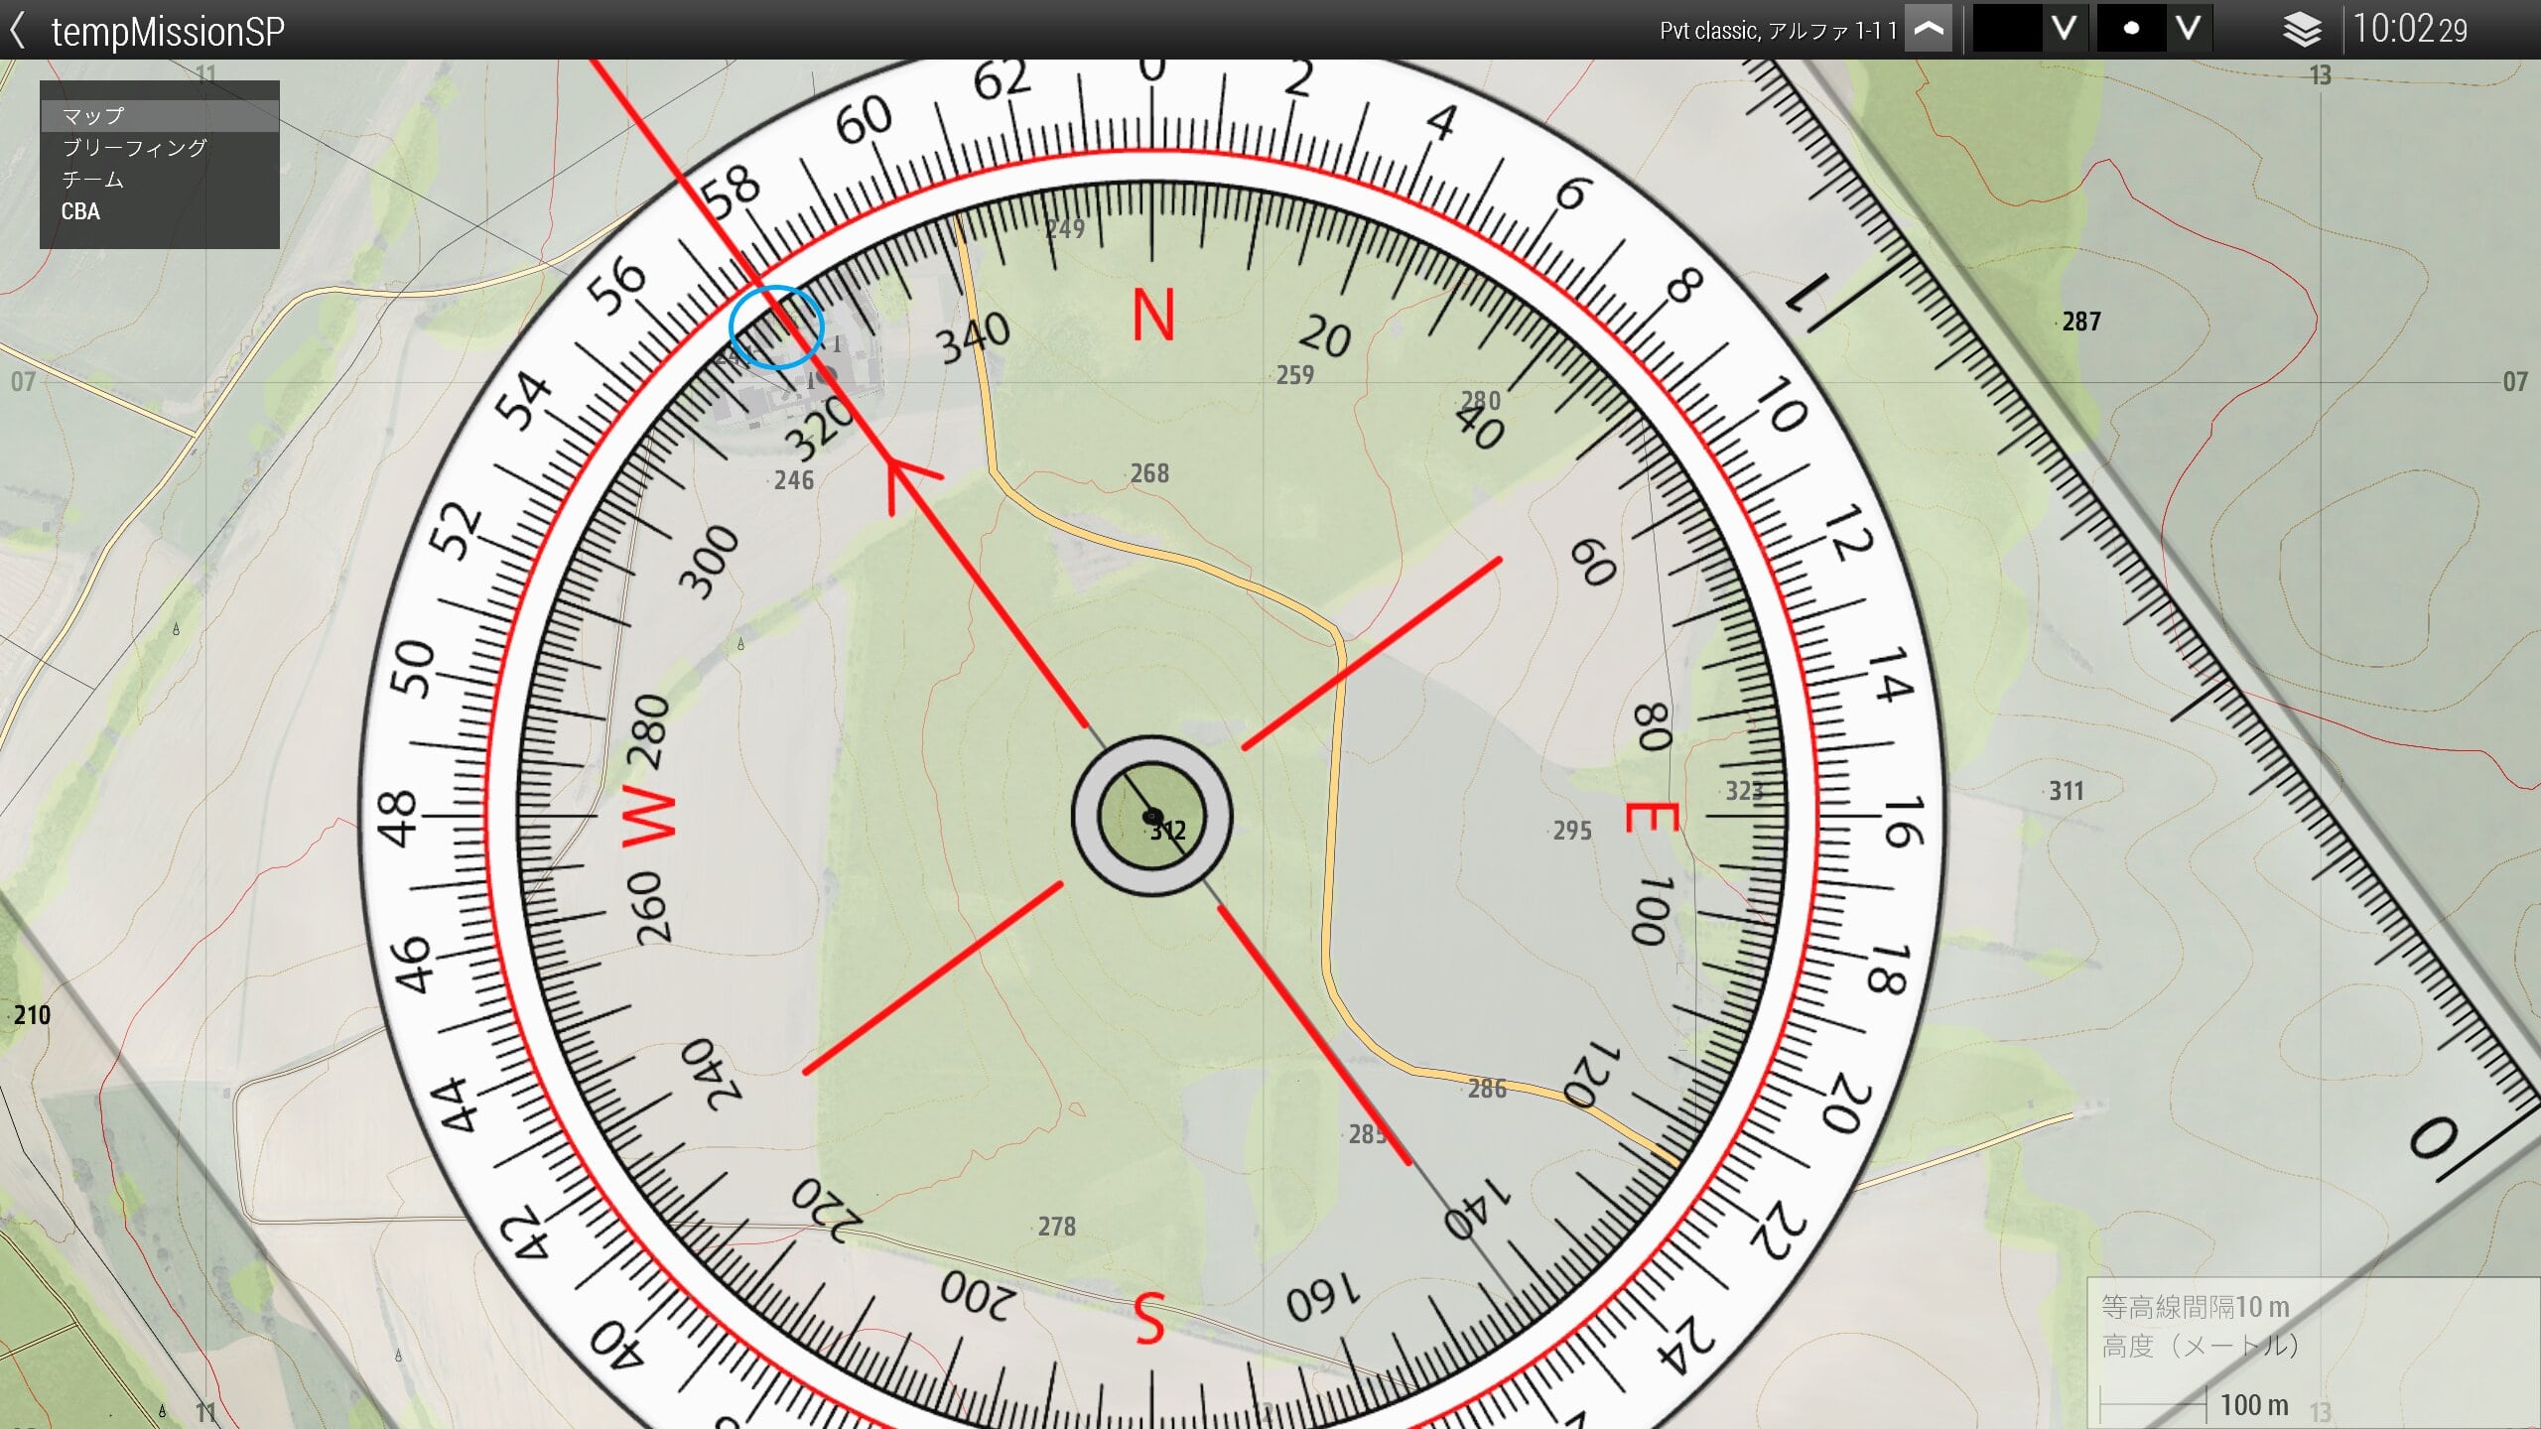2541x1429 pixels.
Task: Click the 268 elevation point on the map
Action: tap(1147, 473)
